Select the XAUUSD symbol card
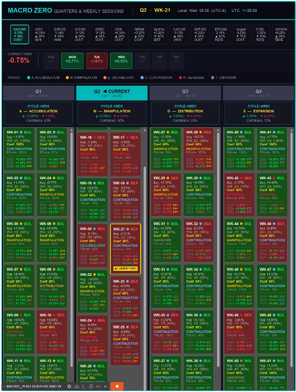The height and width of the screenshot is (392, 296). point(20,34)
